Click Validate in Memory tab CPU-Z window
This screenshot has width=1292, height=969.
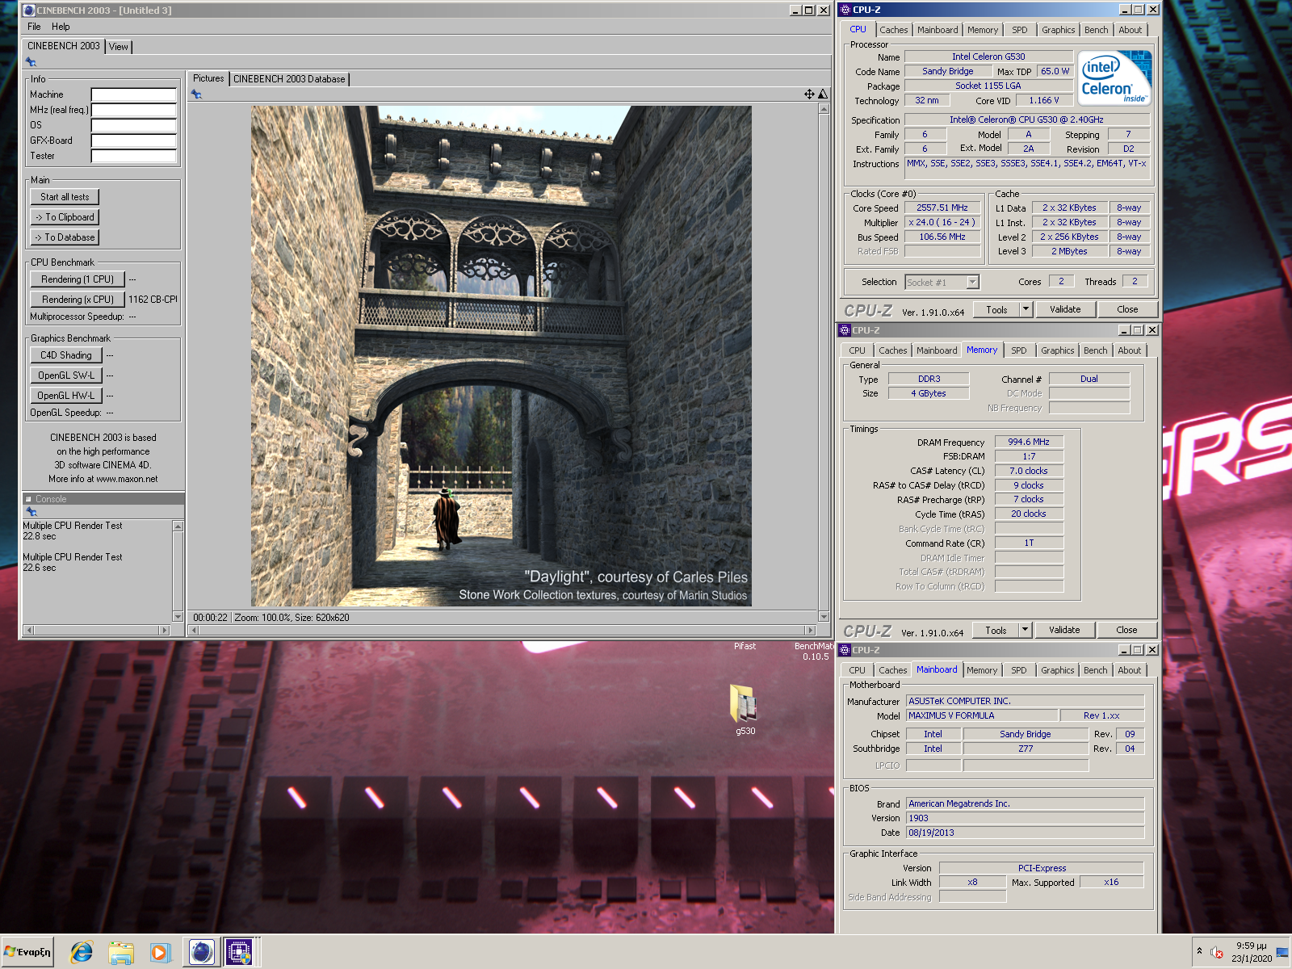1064,630
